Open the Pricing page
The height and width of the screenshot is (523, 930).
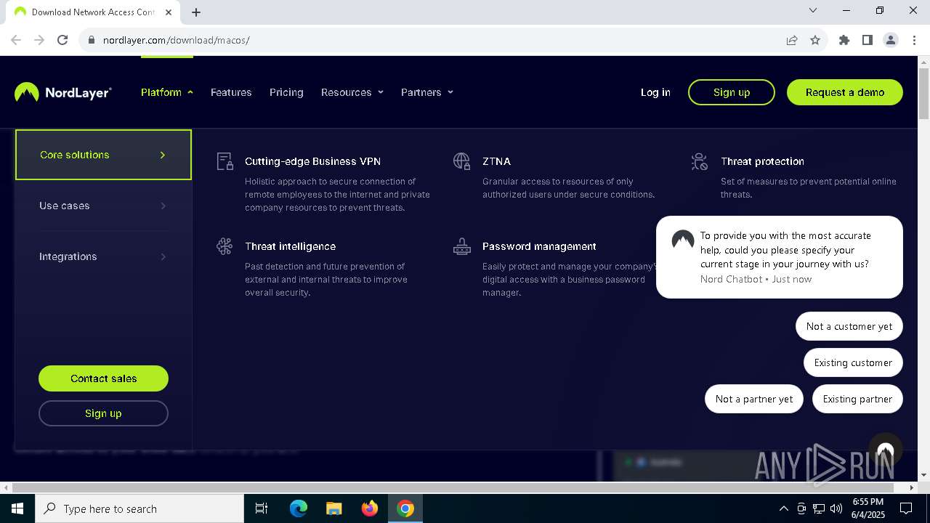(286, 92)
